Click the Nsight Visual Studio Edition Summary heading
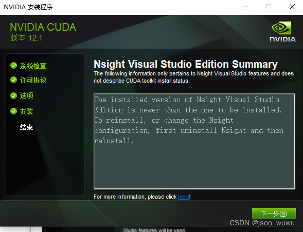Image resolution: width=303 pixels, height=232 pixels. pos(186,64)
